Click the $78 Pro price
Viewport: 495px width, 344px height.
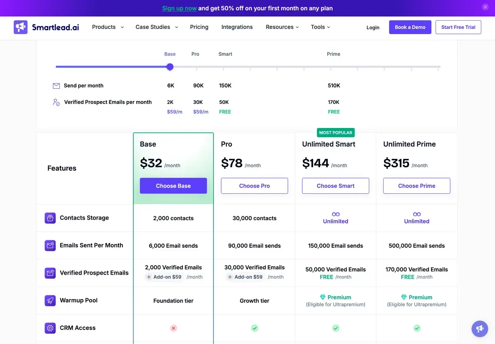coord(232,163)
